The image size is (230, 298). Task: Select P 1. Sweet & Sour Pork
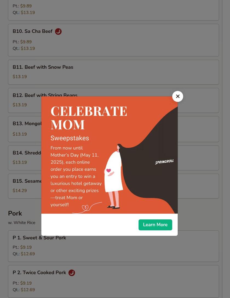(x=113, y=246)
